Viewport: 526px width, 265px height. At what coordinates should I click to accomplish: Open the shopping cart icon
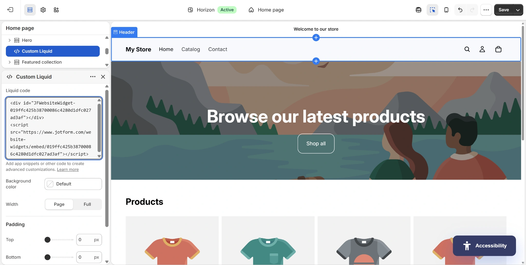tap(498, 49)
